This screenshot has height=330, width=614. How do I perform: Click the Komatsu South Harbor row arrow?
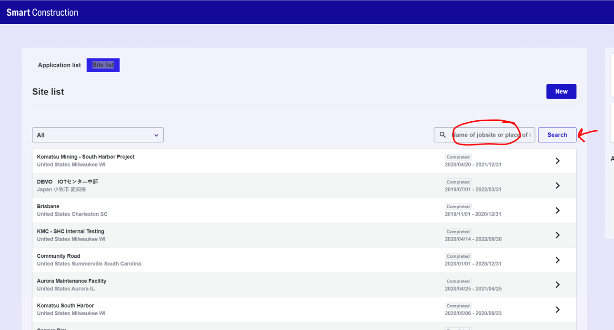pos(557,310)
